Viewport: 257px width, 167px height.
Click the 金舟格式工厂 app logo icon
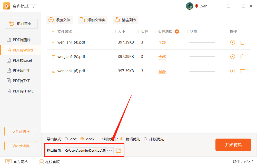pyautogui.click(x=6, y=6)
